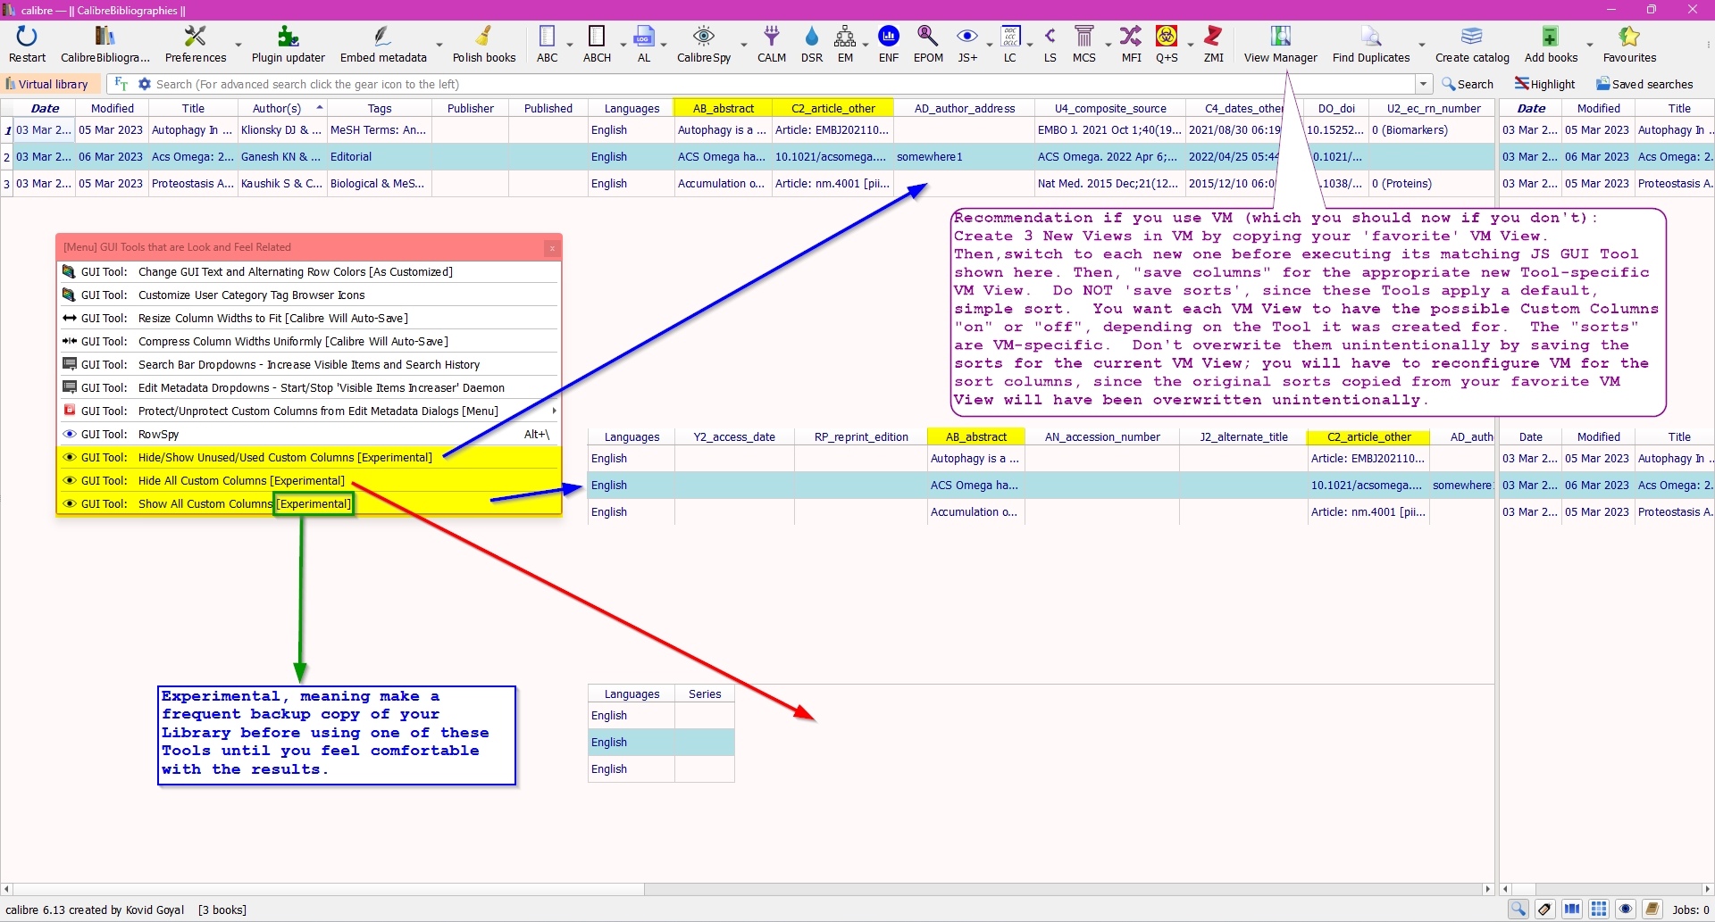Toggle the Tag browser panel button
The width and height of the screenshot is (1715, 922).
point(1544,910)
